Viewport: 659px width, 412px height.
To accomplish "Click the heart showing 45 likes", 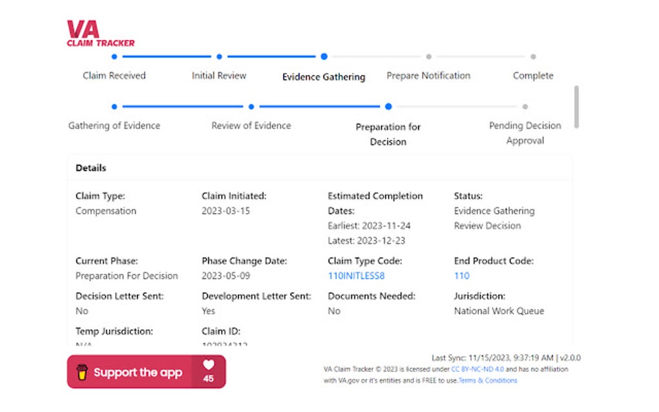I will click(x=208, y=370).
